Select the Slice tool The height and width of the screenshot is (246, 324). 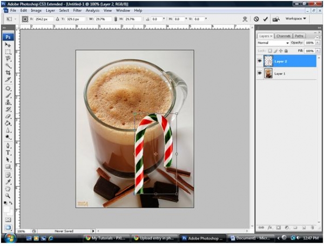(8, 79)
